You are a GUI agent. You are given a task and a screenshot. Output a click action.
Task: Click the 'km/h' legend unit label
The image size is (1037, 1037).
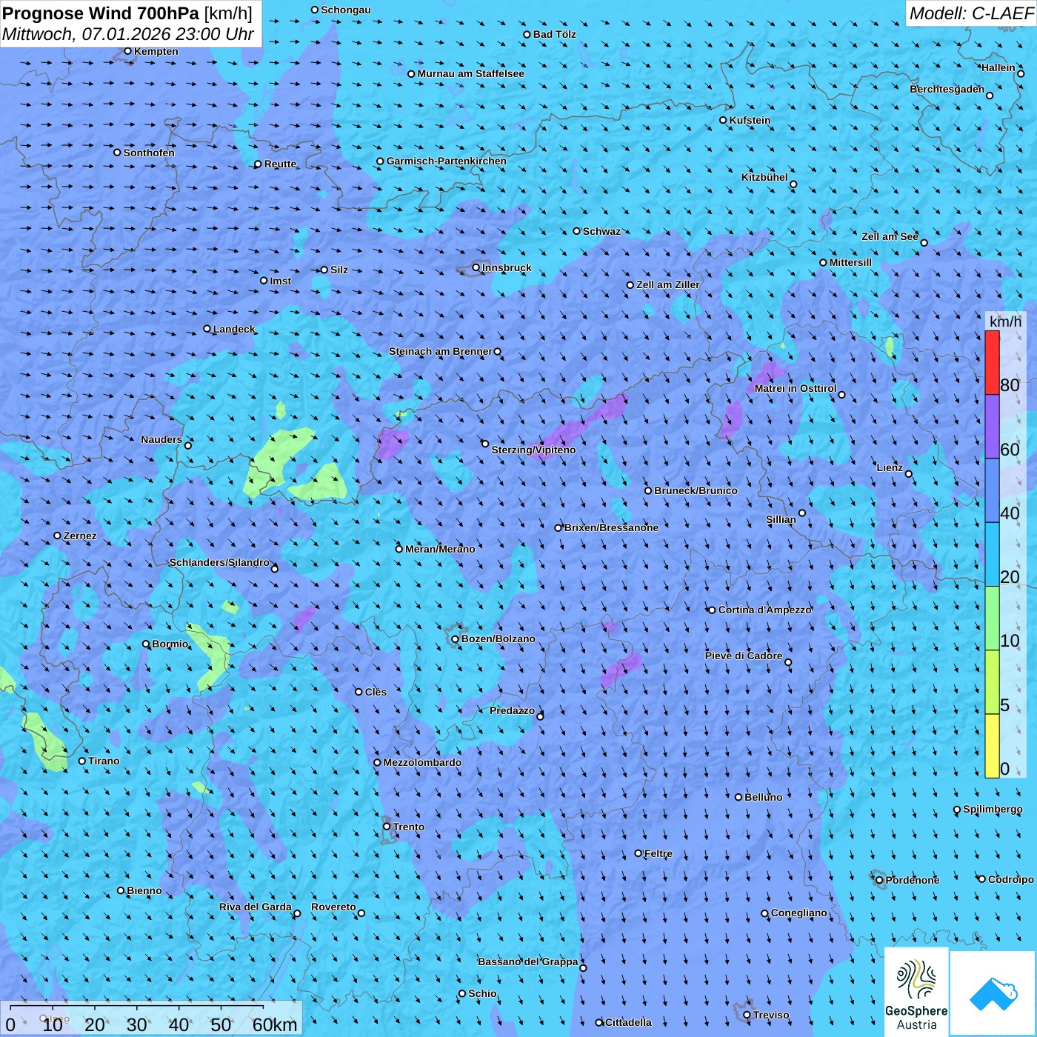tap(1005, 321)
